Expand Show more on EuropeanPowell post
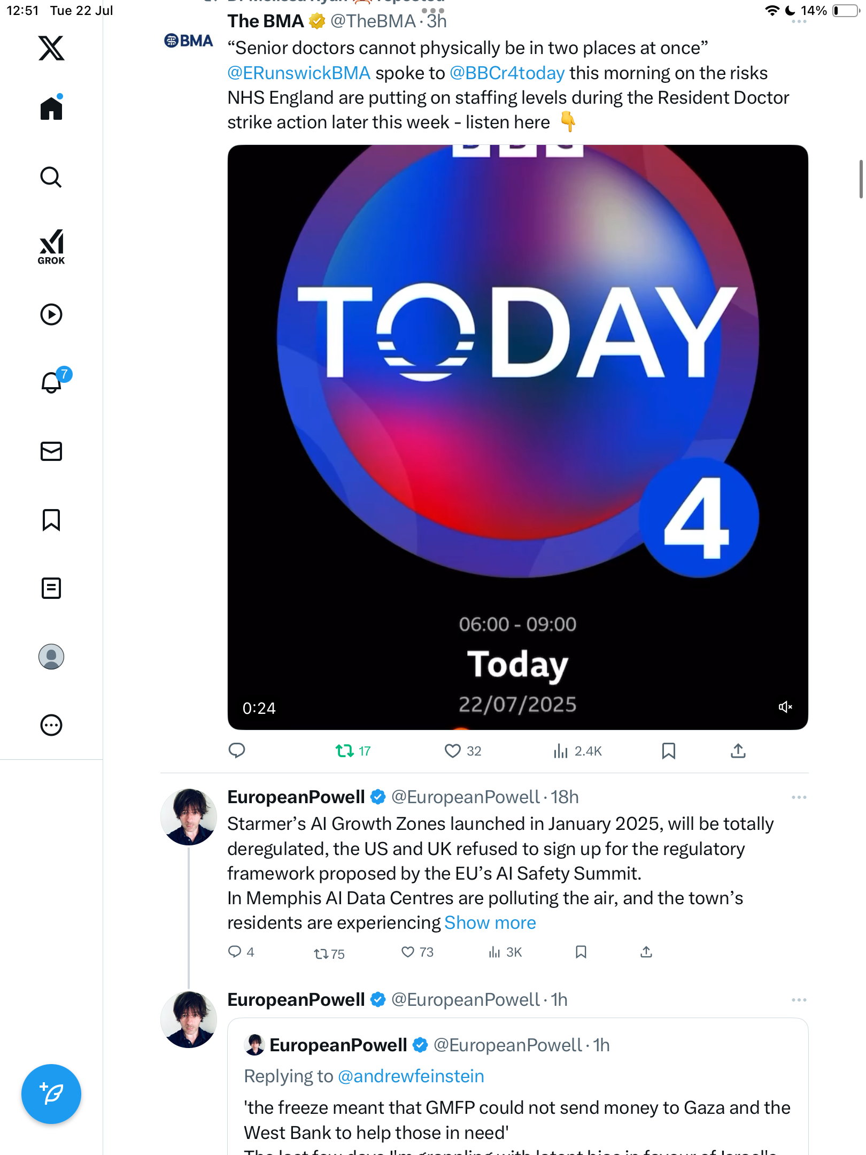Screen dimensions: 866x1155 click(490, 923)
